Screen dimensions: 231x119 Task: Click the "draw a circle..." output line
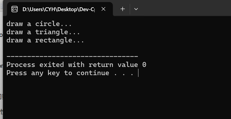[39, 24]
